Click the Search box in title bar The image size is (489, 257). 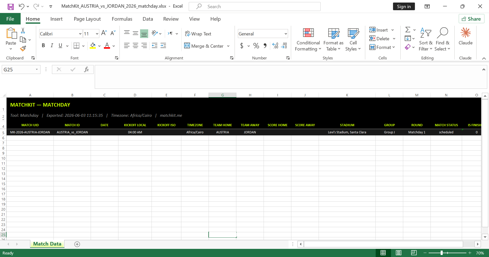point(255,7)
